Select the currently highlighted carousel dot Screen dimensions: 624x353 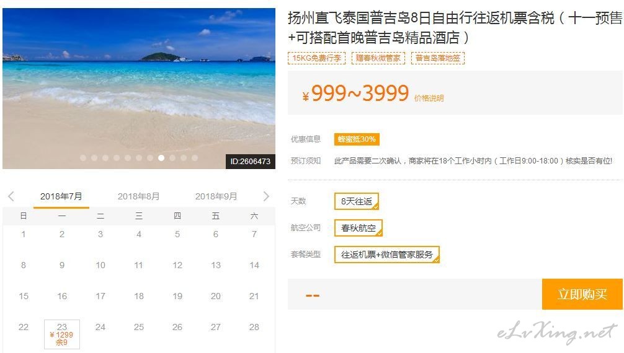point(161,158)
